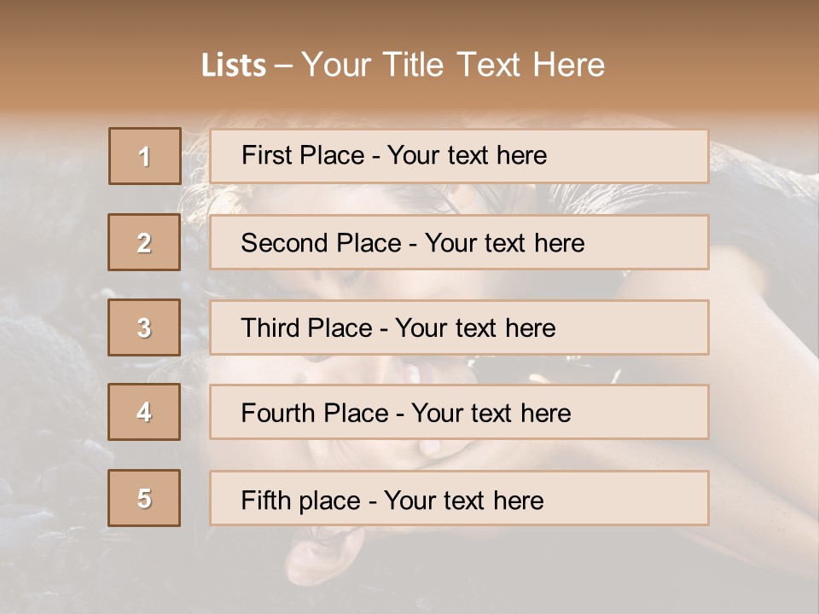
Task: Click the words "Fourth Place"
Action: 312,414
